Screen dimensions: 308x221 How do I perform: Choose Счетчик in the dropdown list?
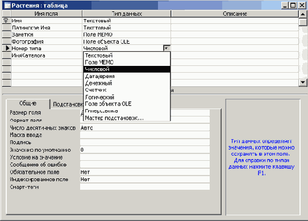click(127, 90)
